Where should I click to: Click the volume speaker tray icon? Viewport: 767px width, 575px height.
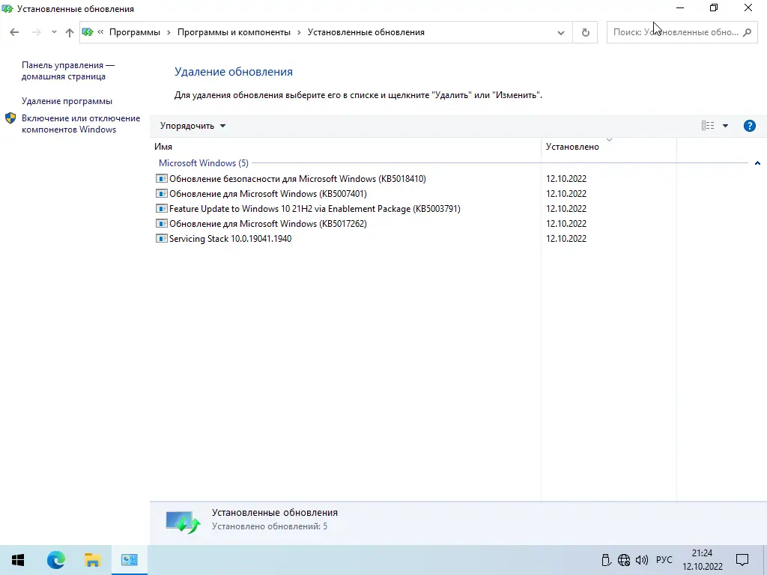pyautogui.click(x=641, y=560)
